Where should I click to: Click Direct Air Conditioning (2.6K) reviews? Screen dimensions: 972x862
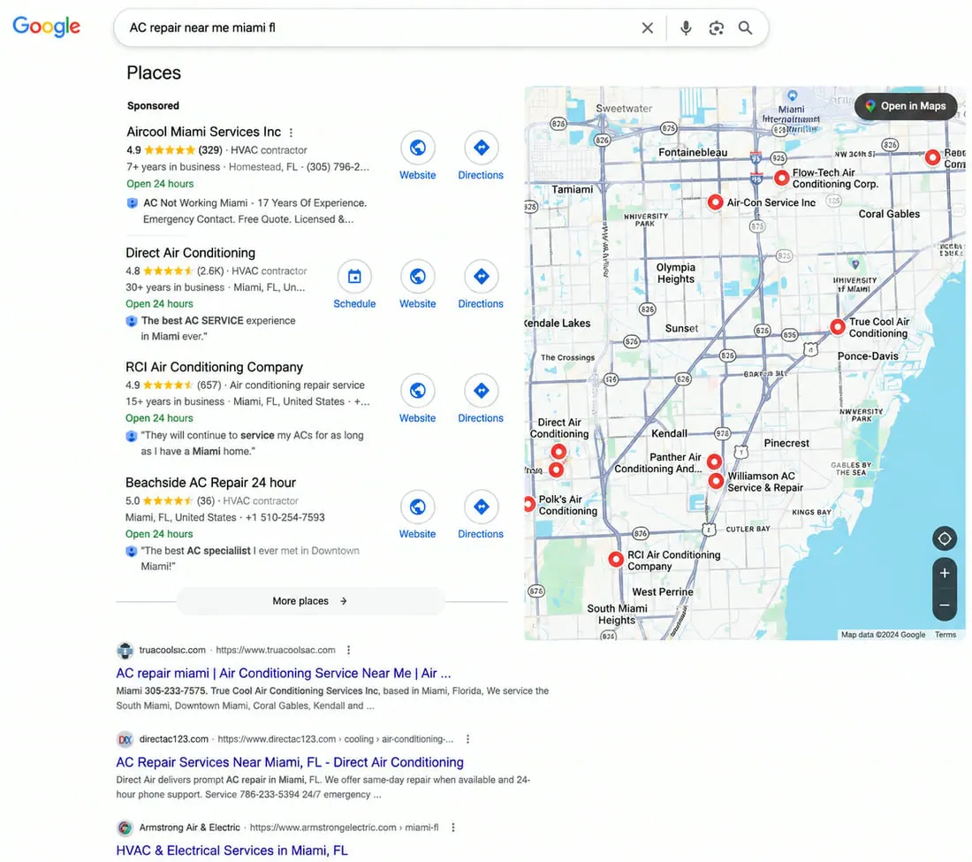tap(210, 271)
